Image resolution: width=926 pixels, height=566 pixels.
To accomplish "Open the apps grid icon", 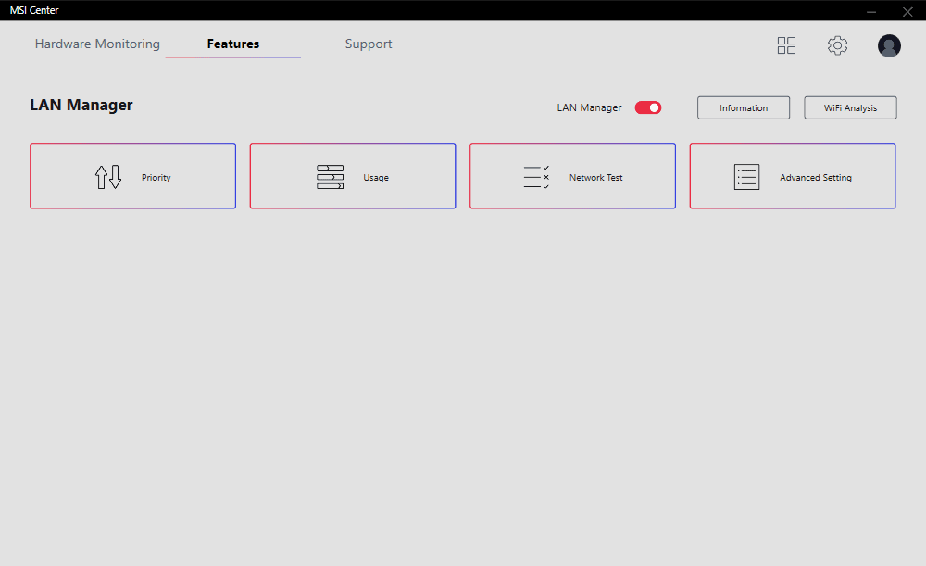I will click(x=786, y=45).
